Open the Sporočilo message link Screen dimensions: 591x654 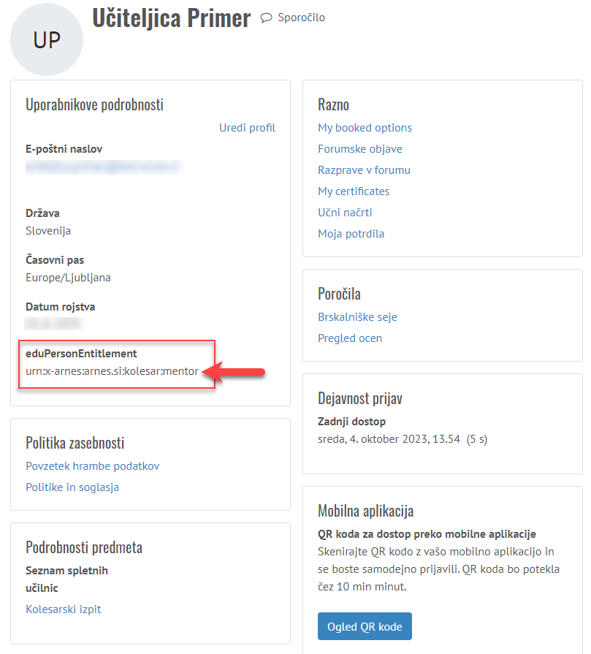(x=301, y=18)
